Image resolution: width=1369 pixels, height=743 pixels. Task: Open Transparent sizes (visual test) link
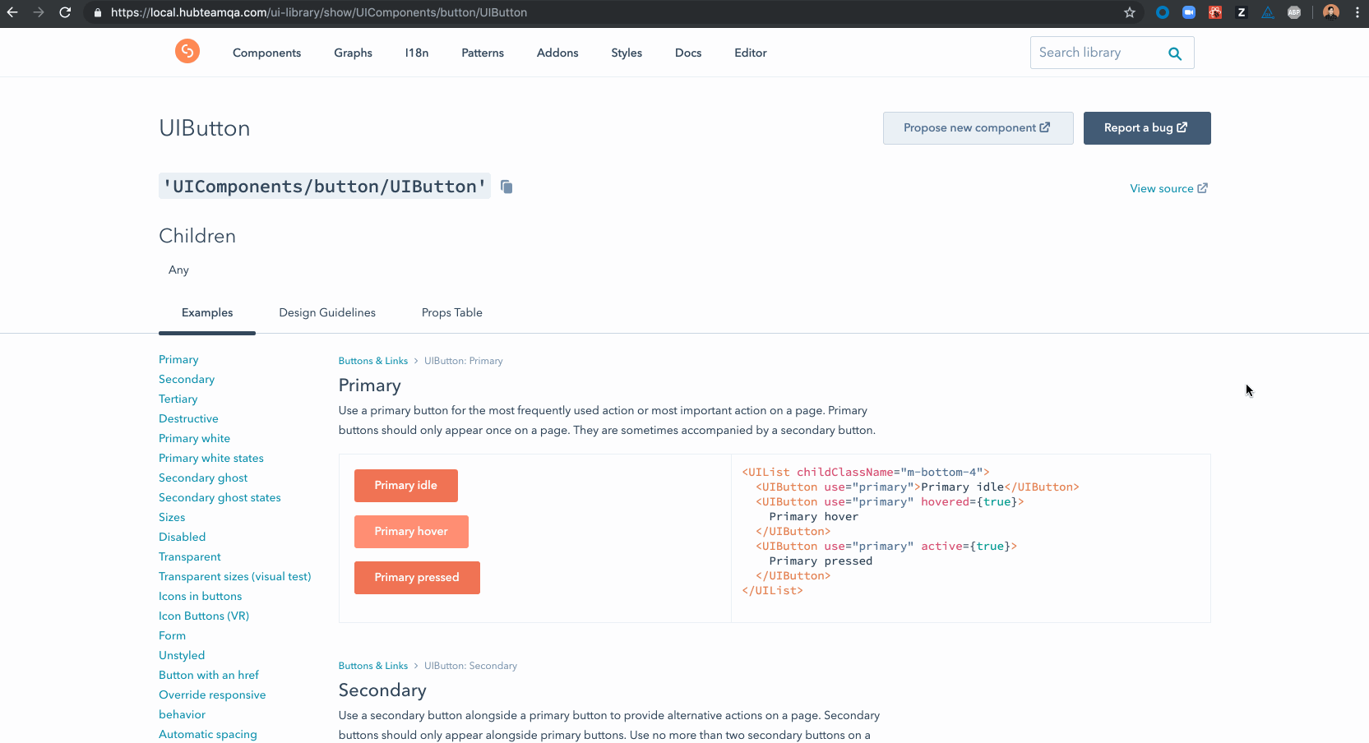pyautogui.click(x=235, y=576)
